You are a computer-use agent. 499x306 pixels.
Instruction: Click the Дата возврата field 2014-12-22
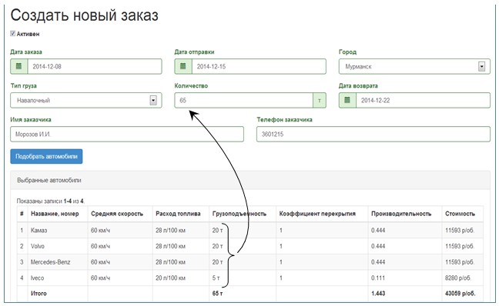423,100
